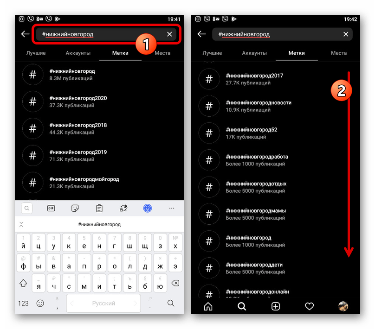Tap the keyboard translate icon
Image resolution: width=375 pixels, height=329 pixels.
(123, 208)
